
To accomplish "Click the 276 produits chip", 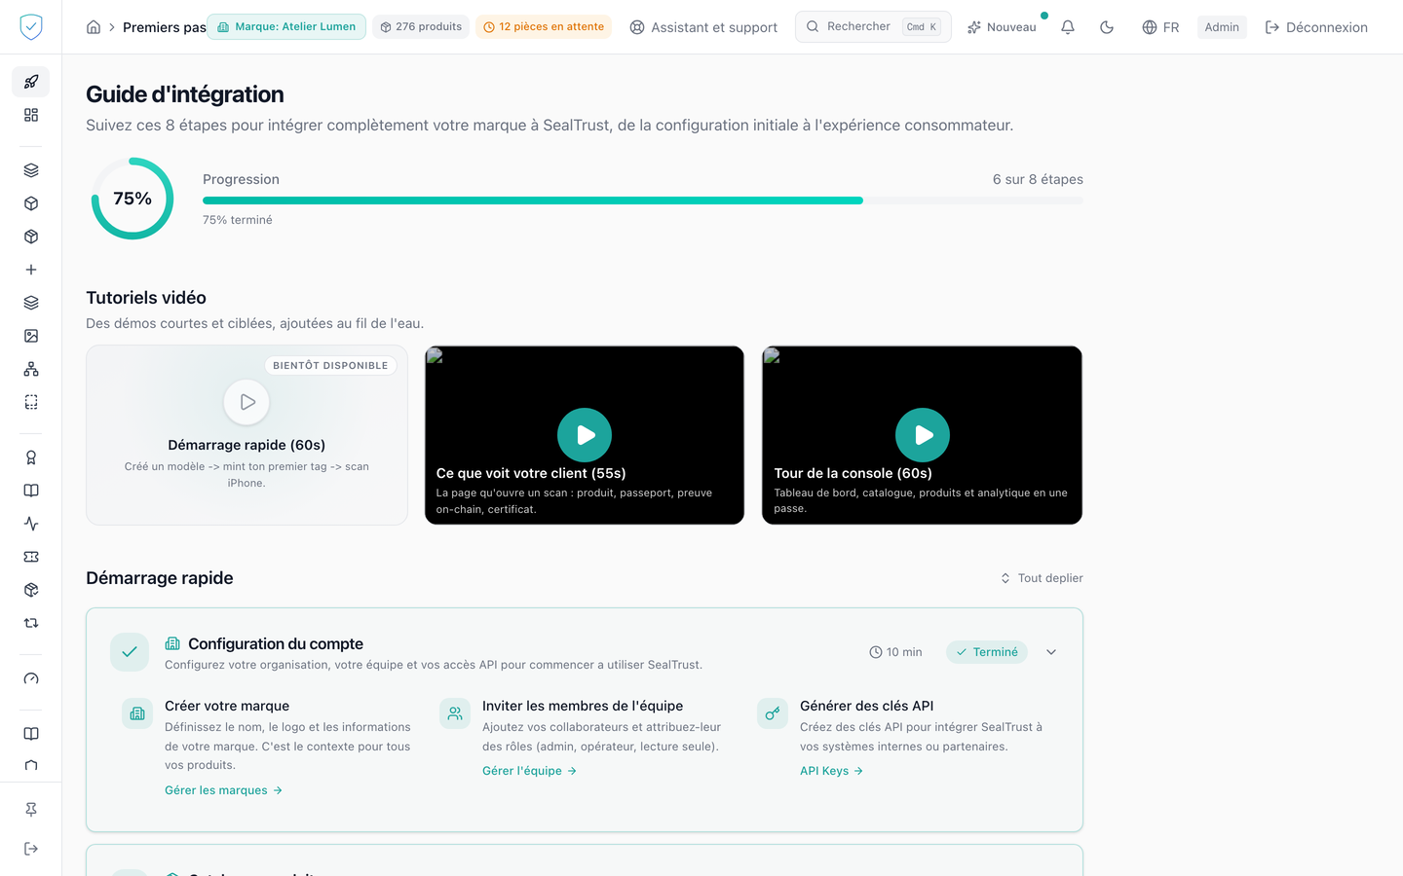I will (x=421, y=27).
